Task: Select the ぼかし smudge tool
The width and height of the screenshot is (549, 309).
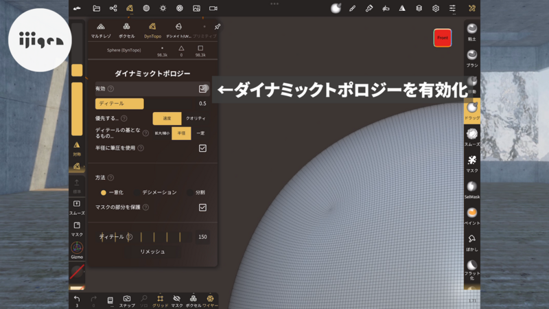Action: (x=472, y=242)
